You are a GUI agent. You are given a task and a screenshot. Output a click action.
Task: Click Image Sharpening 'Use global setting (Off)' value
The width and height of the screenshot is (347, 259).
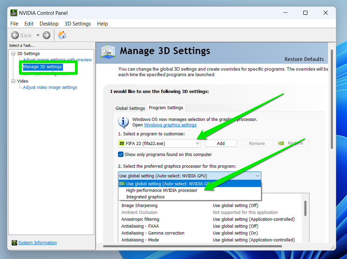point(236,206)
